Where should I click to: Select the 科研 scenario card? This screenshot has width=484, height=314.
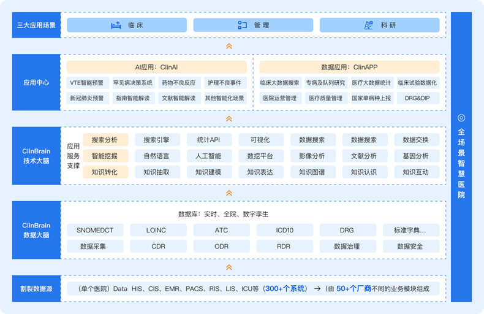click(x=380, y=25)
